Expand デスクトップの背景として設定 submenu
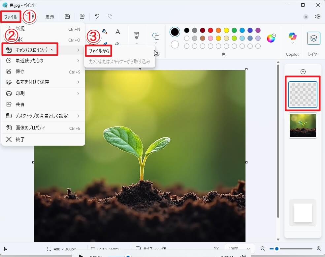Image resolution: width=325 pixels, height=257 pixels. (43, 116)
